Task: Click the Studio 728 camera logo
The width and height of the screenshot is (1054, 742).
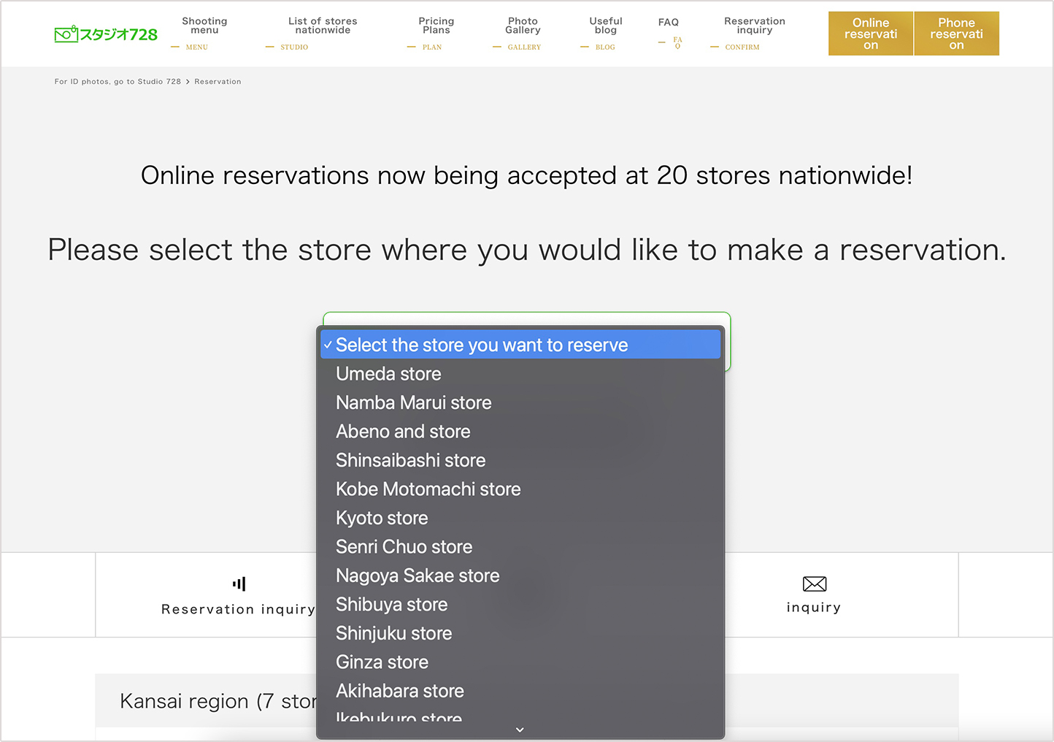Action: (x=105, y=33)
